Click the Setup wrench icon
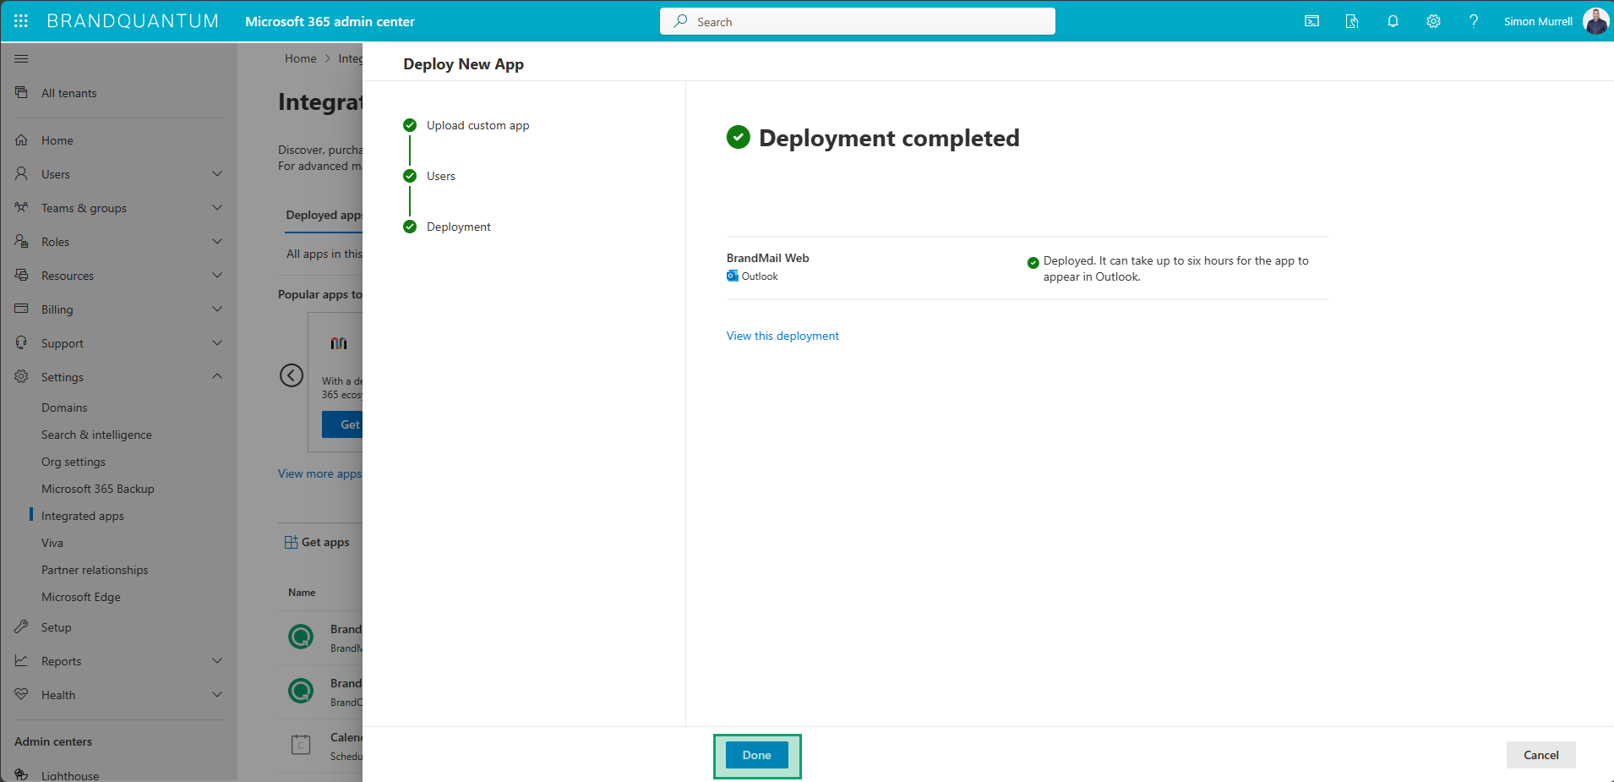1614x782 pixels. pyautogui.click(x=21, y=626)
